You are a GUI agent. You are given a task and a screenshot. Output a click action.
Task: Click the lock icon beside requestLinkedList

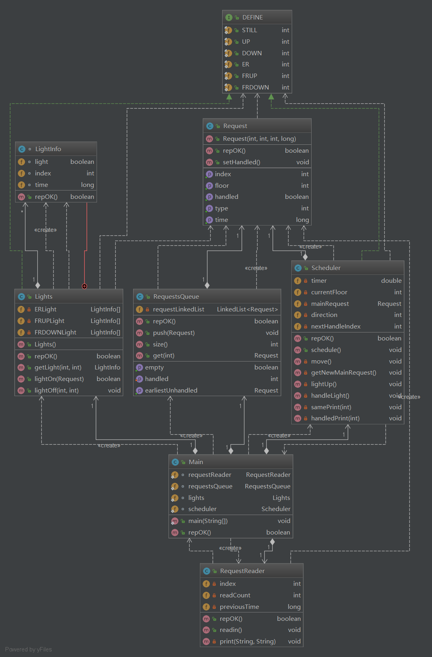tap(147, 309)
